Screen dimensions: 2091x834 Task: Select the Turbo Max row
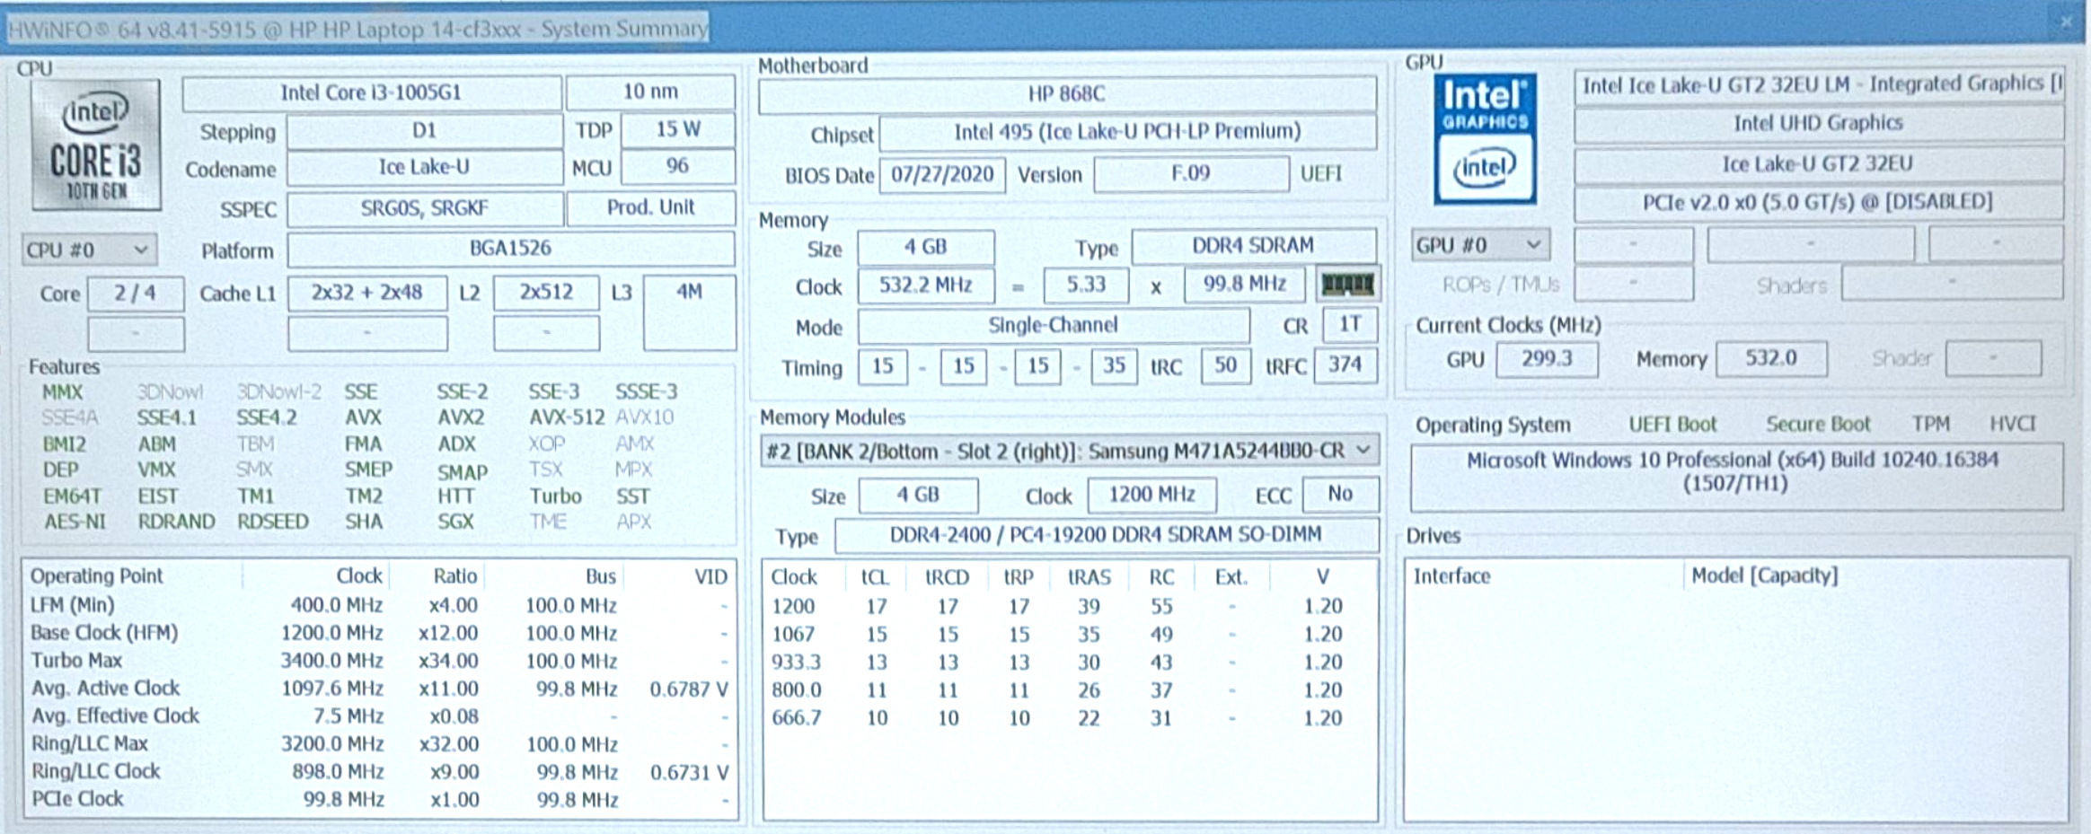click(x=380, y=661)
